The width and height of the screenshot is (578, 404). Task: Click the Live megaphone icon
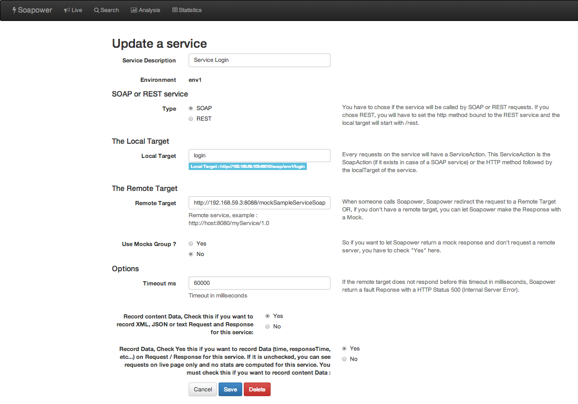click(x=67, y=10)
